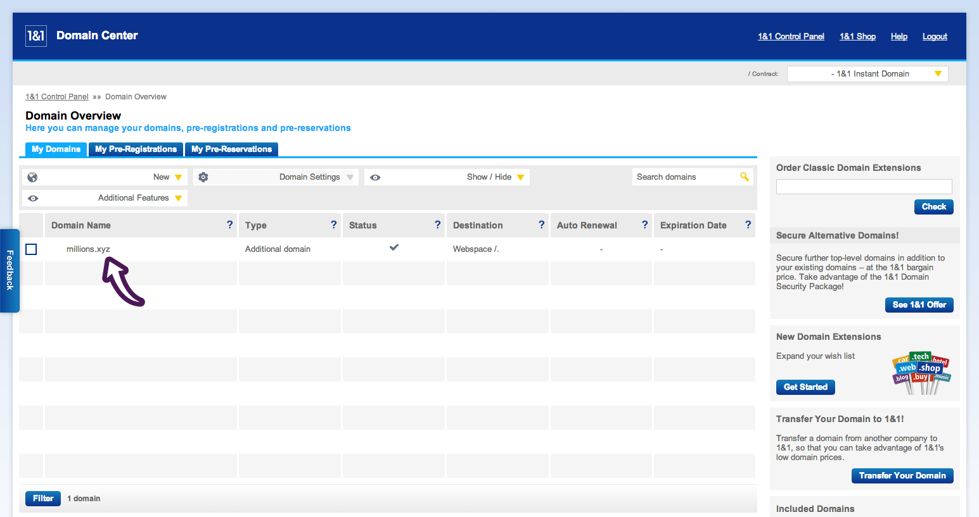Image resolution: width=979 pixels, height=517 pixels.
Task: Open the Status column help icon
Action: (437, 225)
